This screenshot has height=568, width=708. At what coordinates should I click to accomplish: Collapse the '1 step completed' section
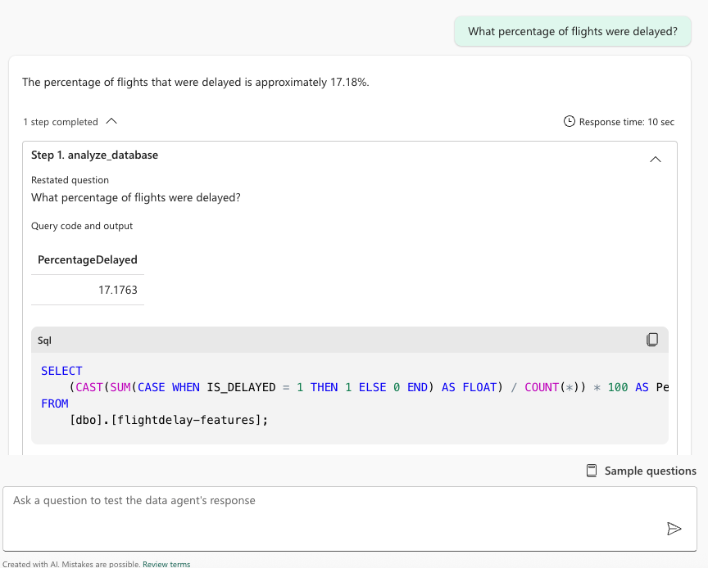(x=111, y=120)
